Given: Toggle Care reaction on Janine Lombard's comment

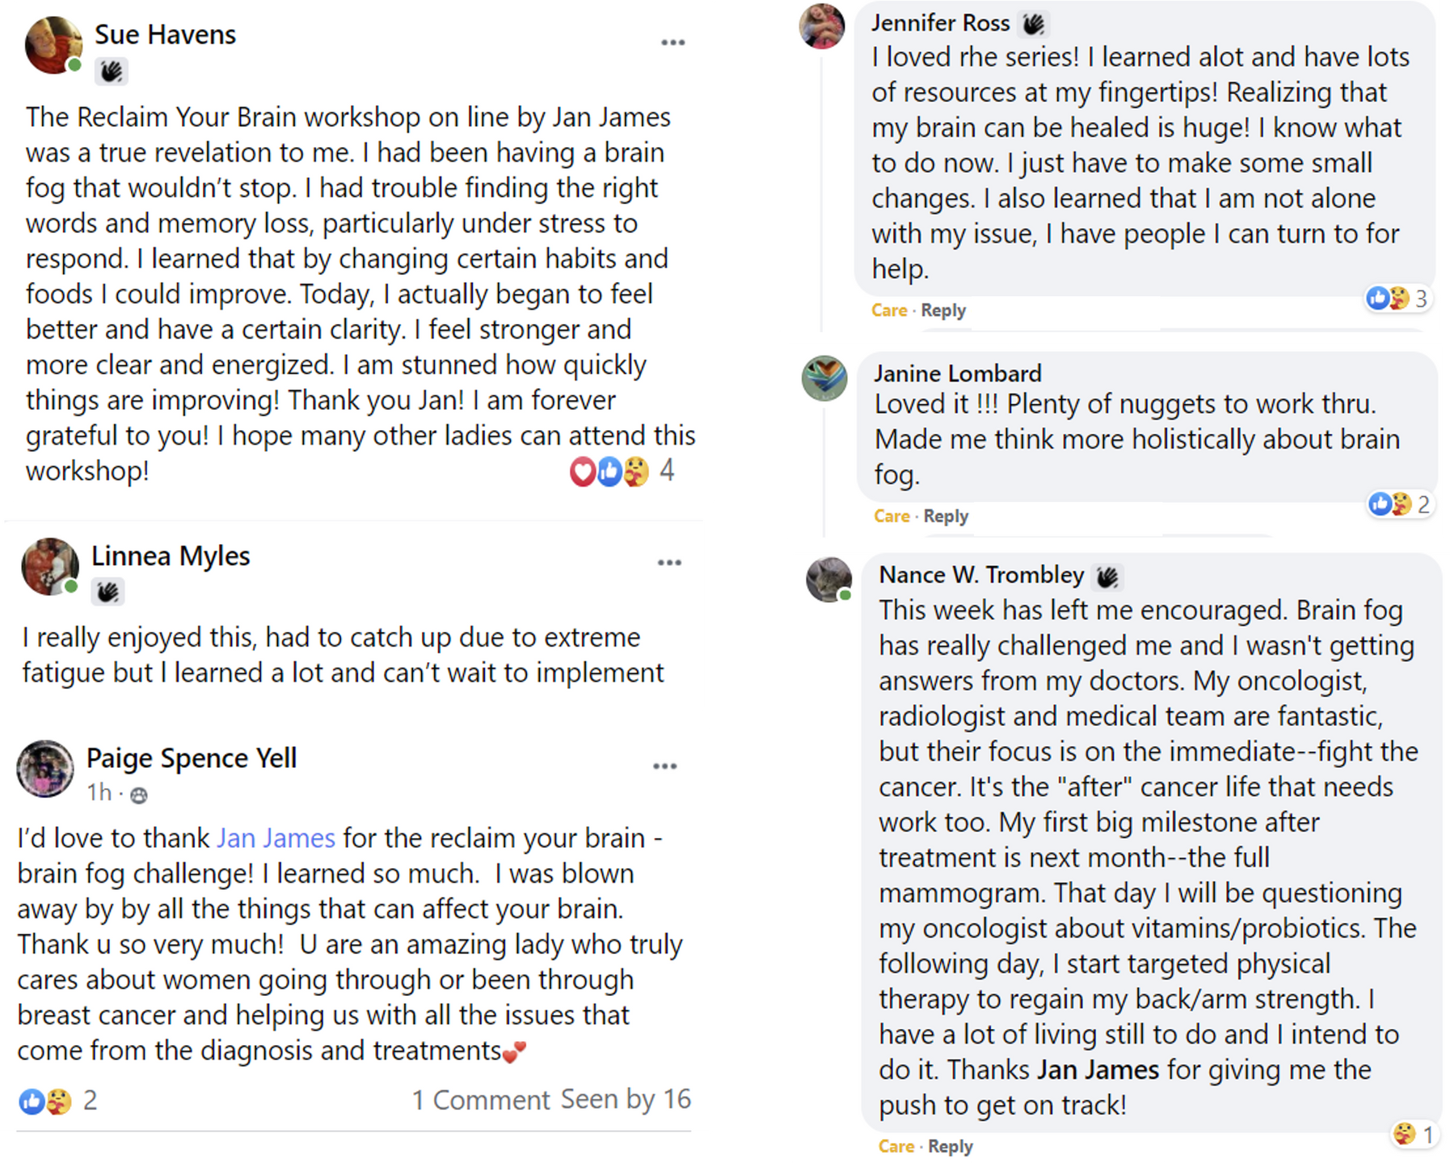Looking at the screenshot, I should pyautogui.click(x=891, y=517).
